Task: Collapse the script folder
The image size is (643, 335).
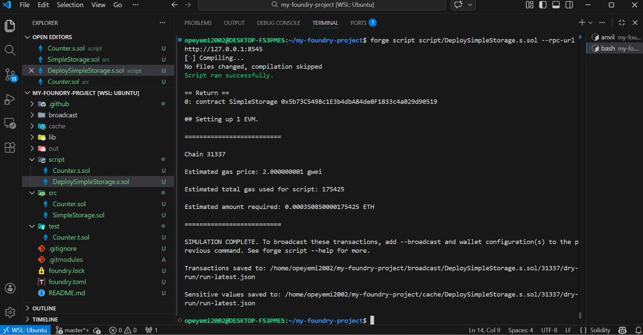Action: coord(99,159)
